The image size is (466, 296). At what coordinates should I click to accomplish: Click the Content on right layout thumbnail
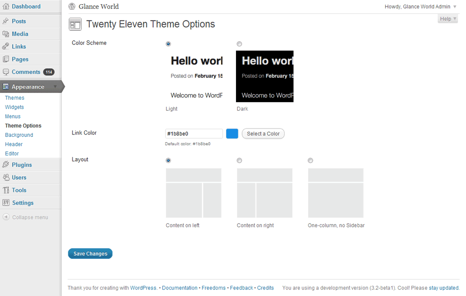264,193
